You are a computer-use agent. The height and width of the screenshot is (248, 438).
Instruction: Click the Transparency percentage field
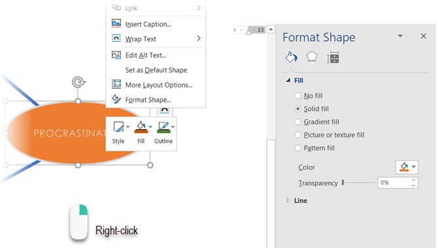394,183
